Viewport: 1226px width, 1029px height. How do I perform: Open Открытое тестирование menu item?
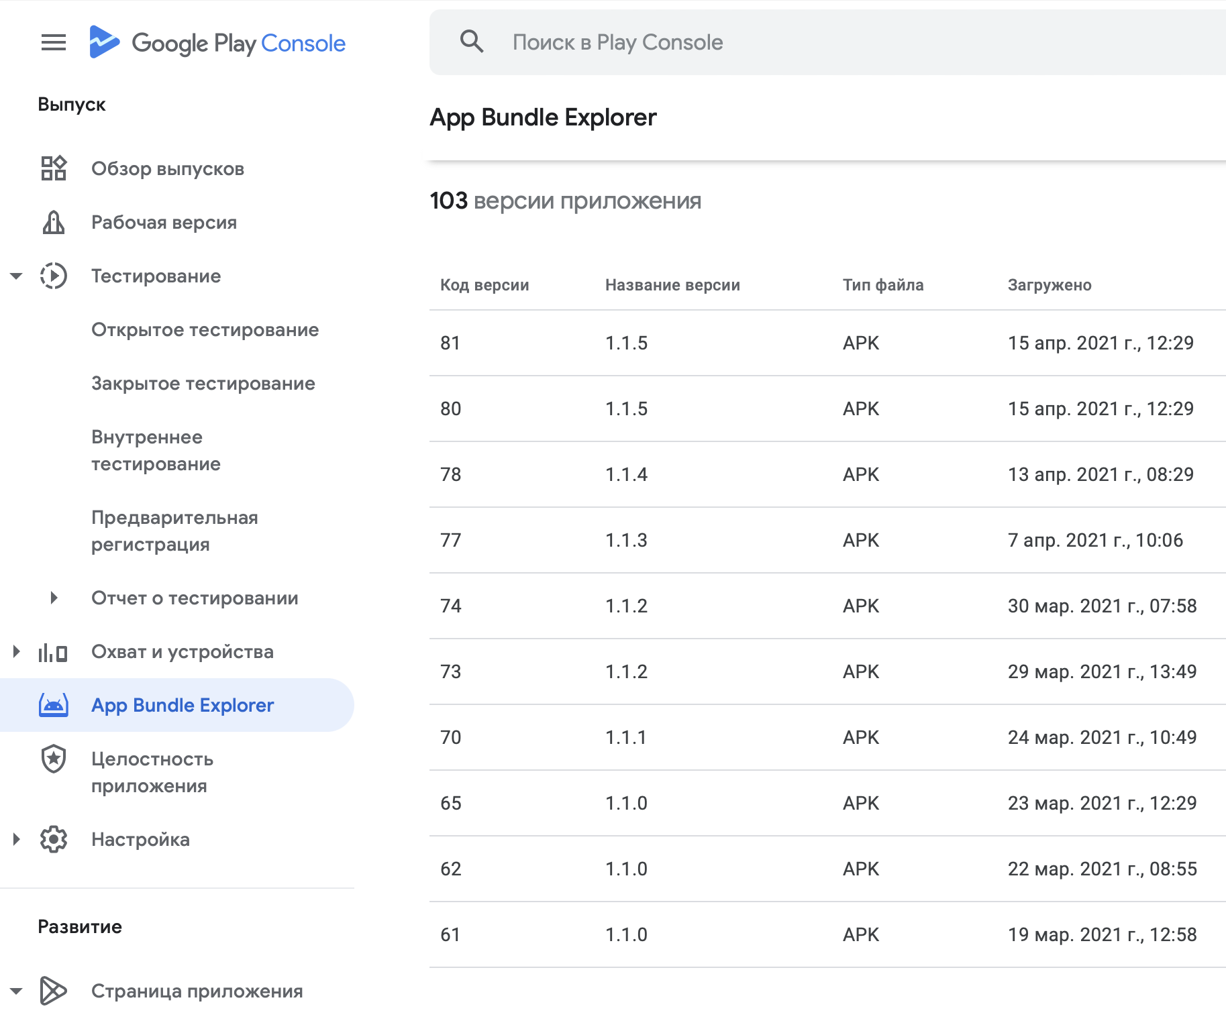(205, 329)
